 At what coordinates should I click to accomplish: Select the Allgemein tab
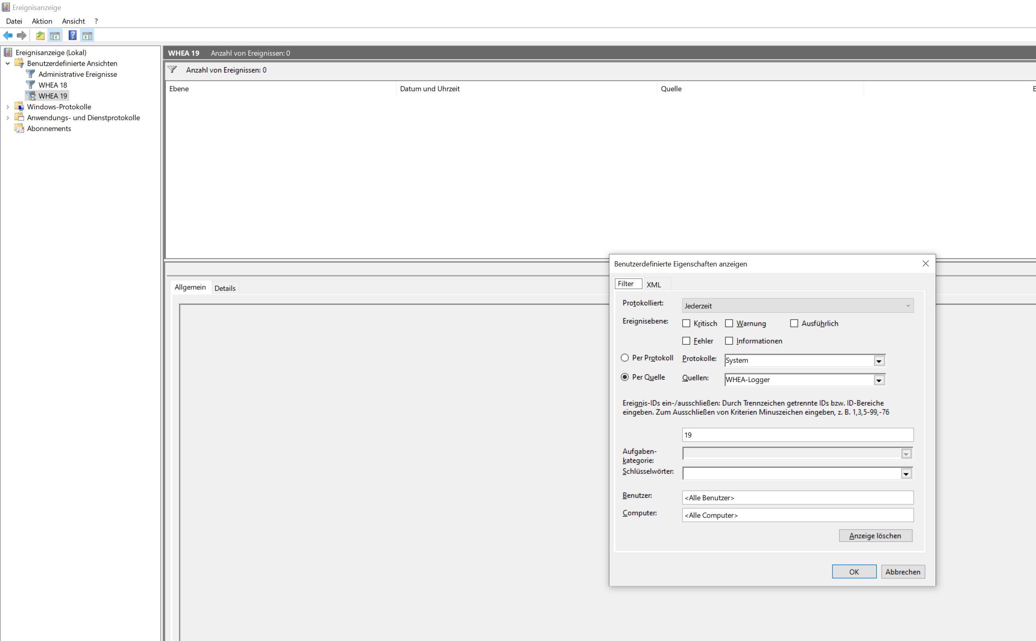(190, 287)
